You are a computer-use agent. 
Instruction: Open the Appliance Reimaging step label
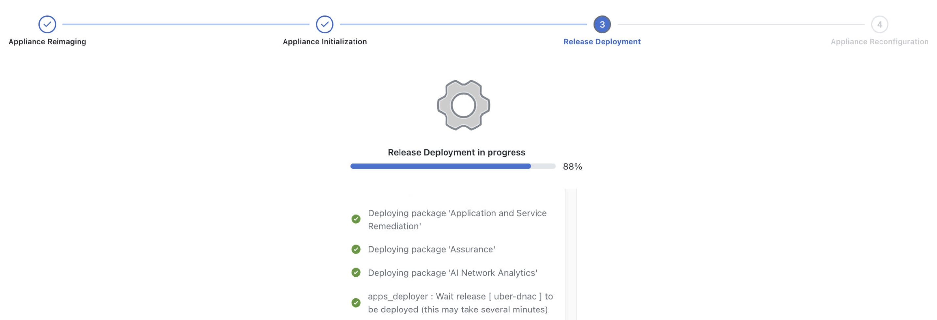tap(47, 42)
